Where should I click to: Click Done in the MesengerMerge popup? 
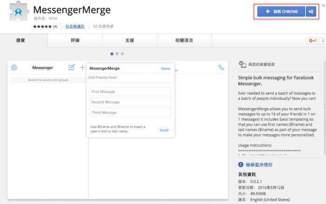coord(165,68)
